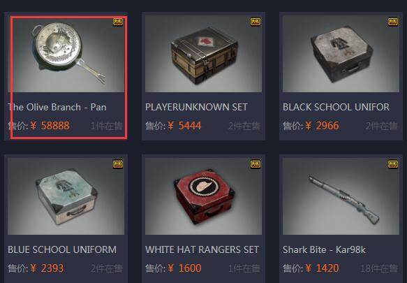
Task: Select the blue school uniform crate image
Action: [66, 196]
